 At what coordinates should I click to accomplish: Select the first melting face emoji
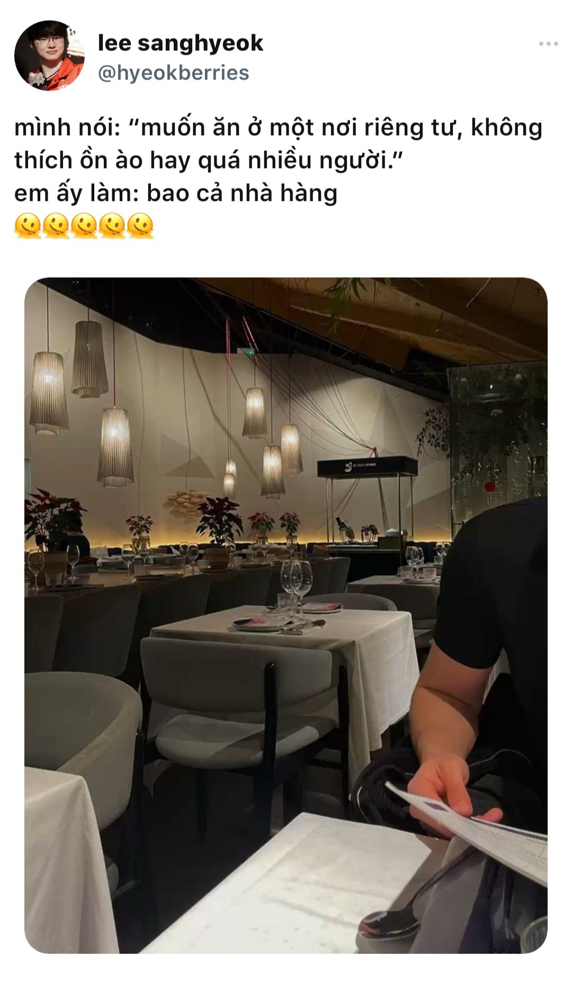(x=28, y=226)
